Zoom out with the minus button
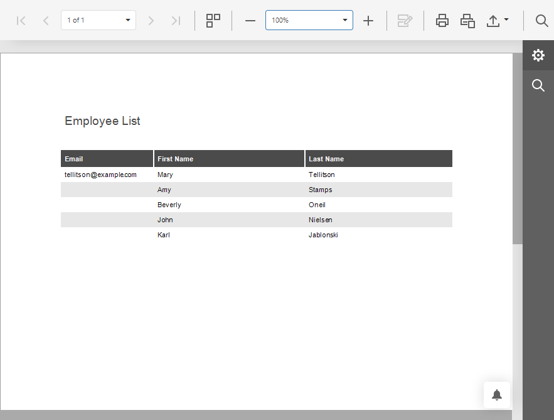The height and width of the screenshot is (420, 554). click(250, 21)
